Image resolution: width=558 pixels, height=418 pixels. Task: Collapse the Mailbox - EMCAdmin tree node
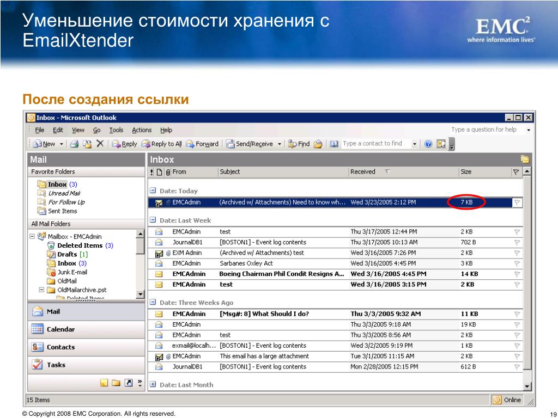[32, 236]
